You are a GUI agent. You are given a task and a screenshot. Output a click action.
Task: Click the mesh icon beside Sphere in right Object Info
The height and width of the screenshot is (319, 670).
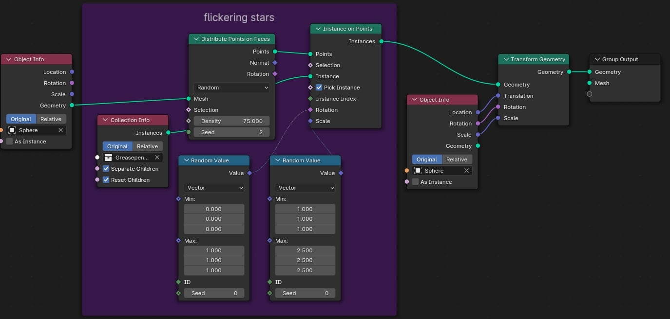point(418,170)
